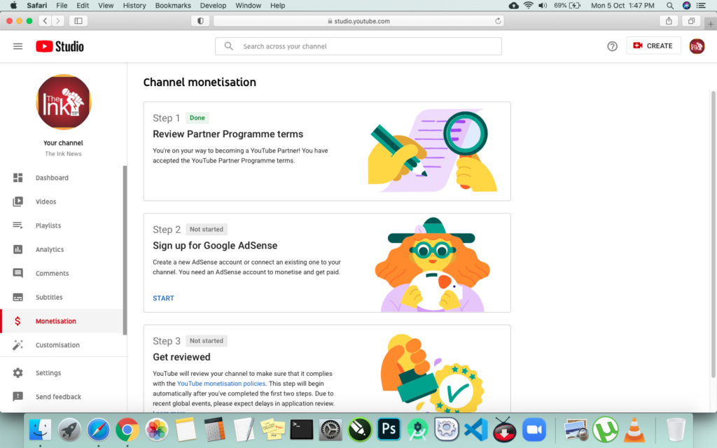Show Safari tab overview

point(691,21)
